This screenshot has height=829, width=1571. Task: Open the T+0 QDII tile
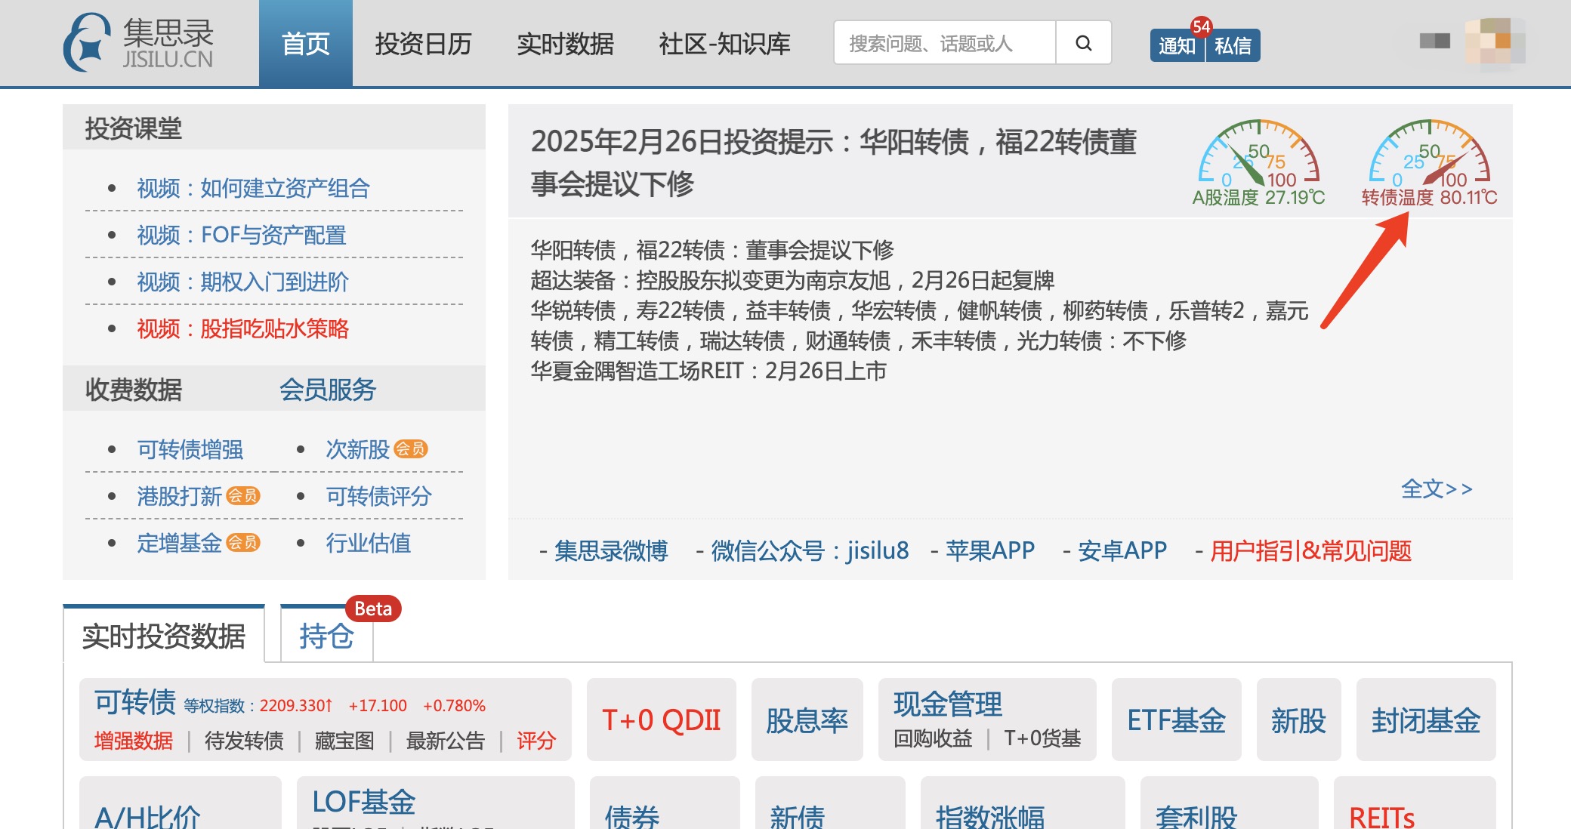click(661, 720)
